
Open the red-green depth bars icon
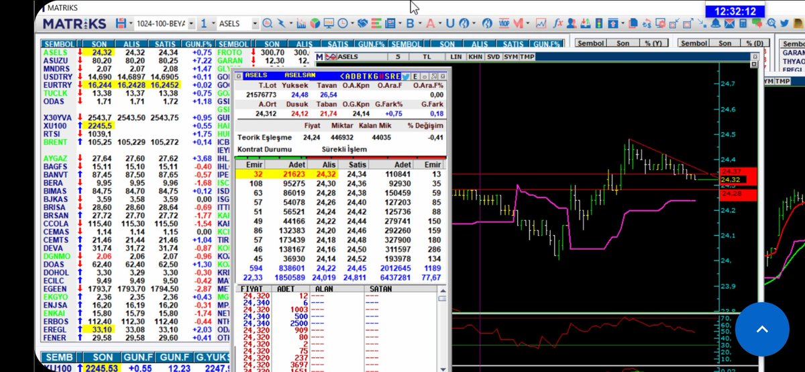pyautogui.click(x=376, y=24)
